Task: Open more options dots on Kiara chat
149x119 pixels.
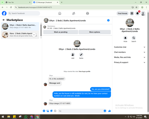Action: pyautogui.click(x=34, y=35)
